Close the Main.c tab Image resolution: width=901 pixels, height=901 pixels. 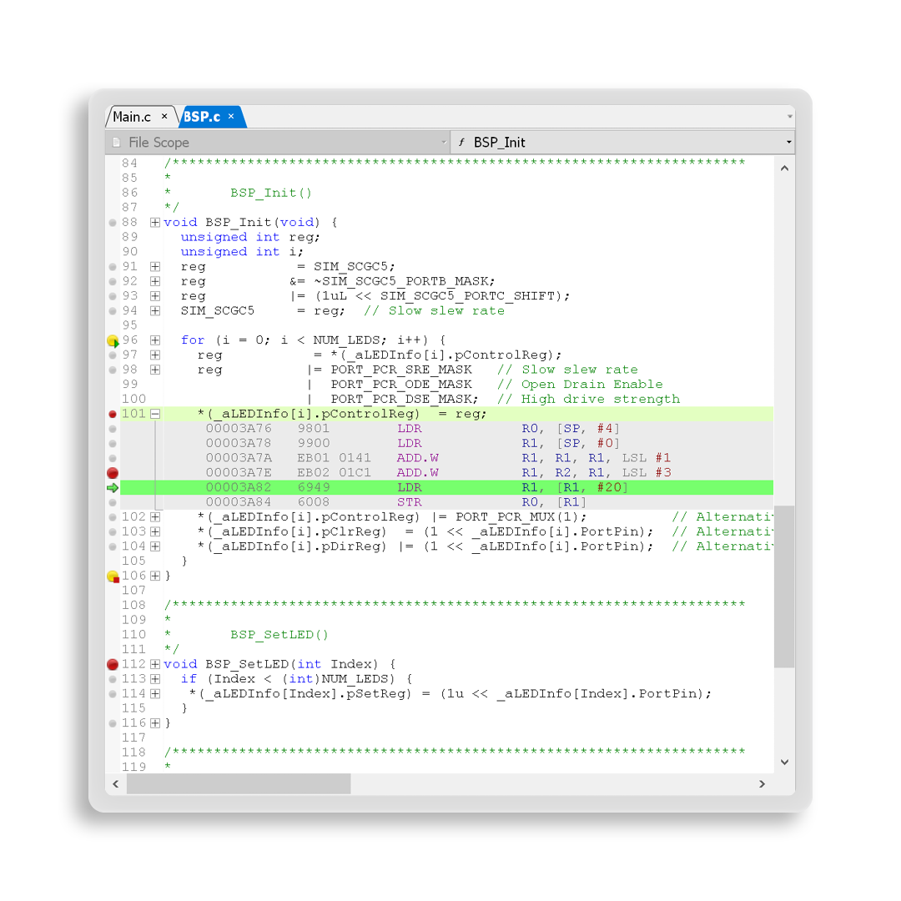click(164, 117)
